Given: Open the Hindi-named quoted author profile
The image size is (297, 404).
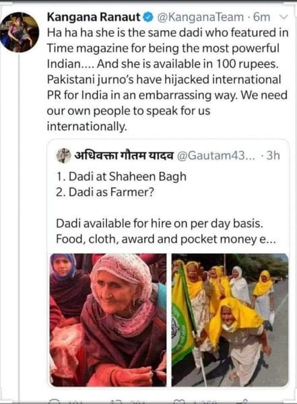Looking at the screenshot, I should (124, 155).
